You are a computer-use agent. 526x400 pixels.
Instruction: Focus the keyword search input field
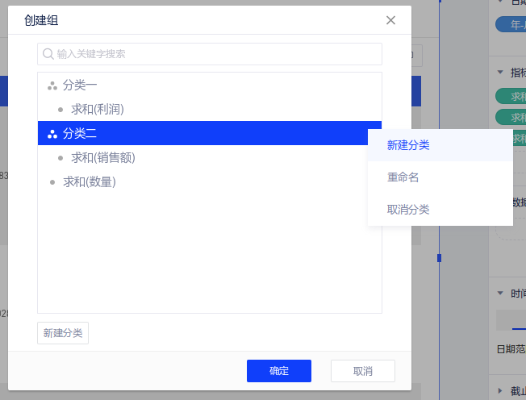coord(214,54)
